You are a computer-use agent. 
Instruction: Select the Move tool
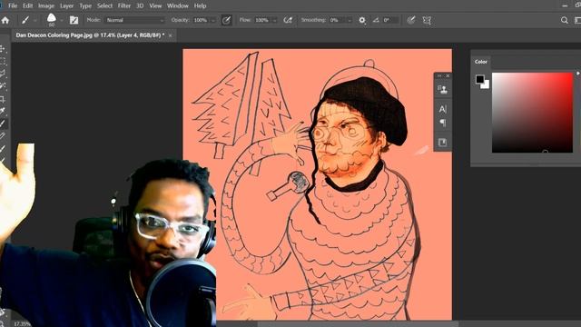point(3,49)
